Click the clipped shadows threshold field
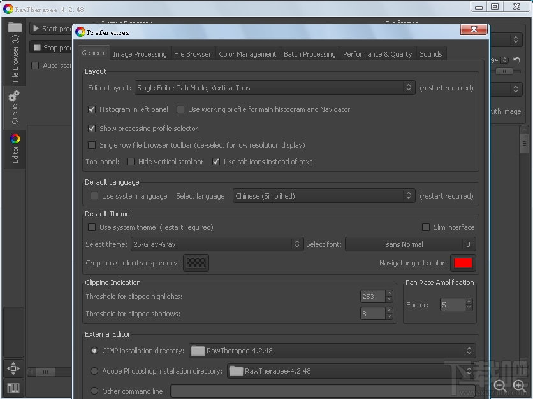 tap(372, 314)
